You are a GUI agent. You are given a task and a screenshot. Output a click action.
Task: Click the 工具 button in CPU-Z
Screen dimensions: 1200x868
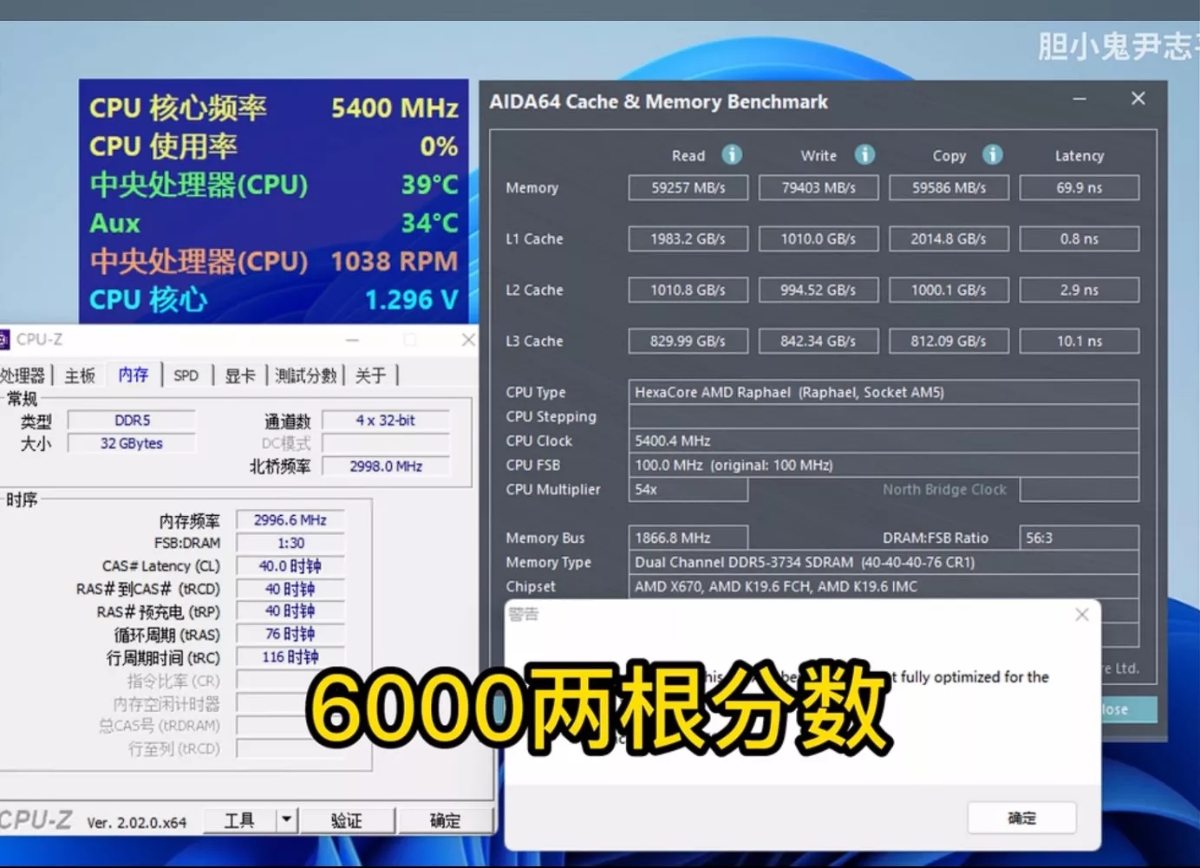tap(240, 819)
